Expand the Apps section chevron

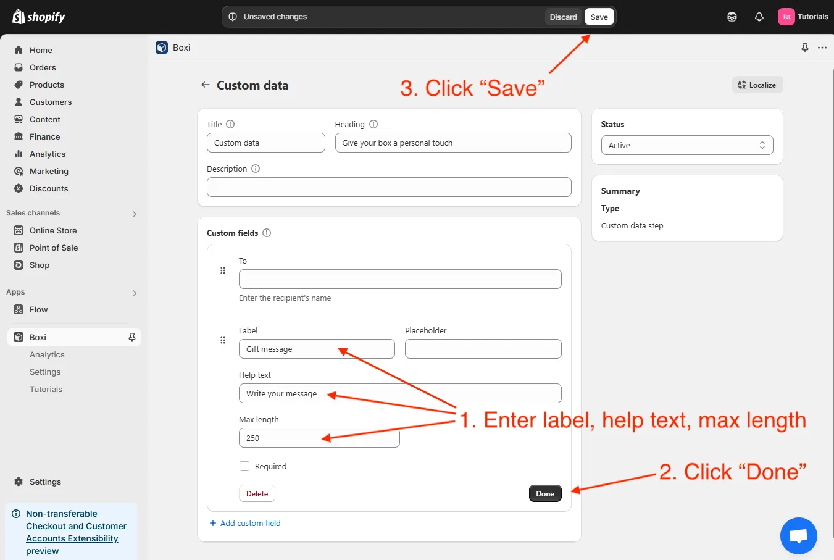coord(135,293)
